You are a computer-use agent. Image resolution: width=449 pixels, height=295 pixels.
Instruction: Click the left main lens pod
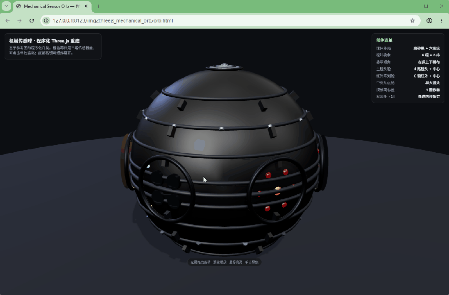[166, 188]
